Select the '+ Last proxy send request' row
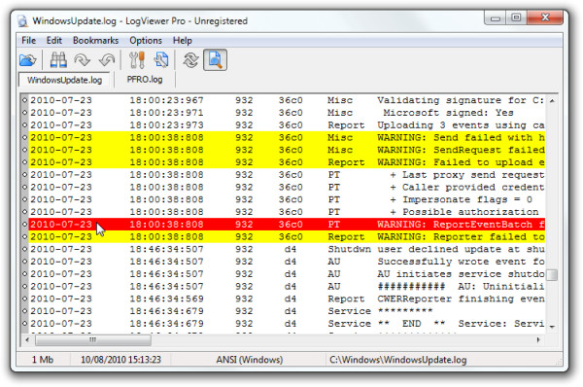 pyautogui.click(x=287, y=175)
